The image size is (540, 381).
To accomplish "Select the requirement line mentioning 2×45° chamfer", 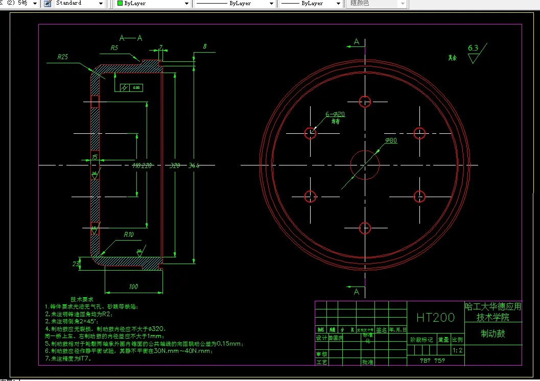I will [72, 321].
